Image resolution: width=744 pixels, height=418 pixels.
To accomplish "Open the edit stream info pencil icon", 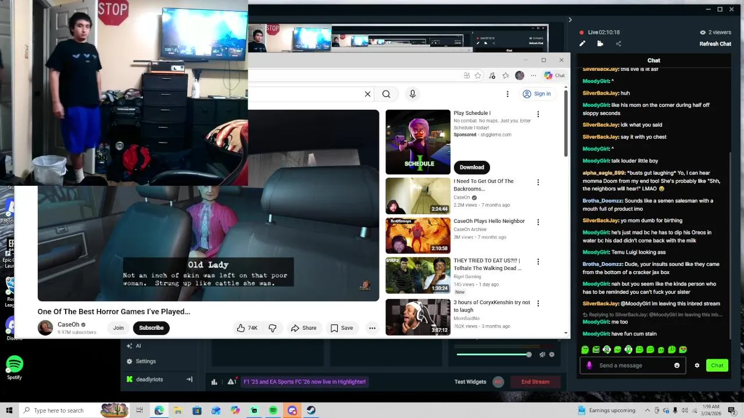I will [582, 44].
